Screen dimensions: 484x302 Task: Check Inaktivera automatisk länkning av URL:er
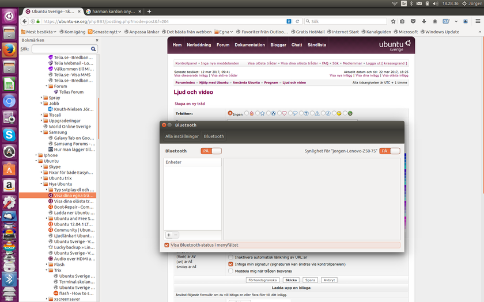(x=230, y=257)
